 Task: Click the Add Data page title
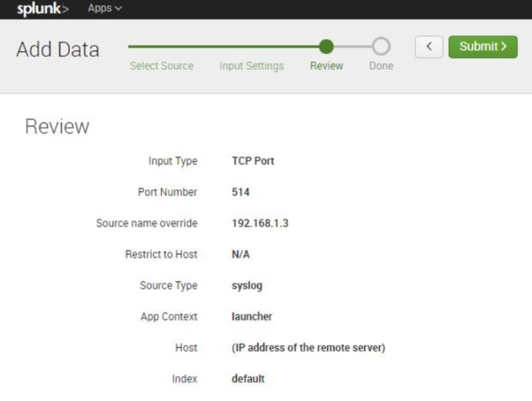point(58,50)
